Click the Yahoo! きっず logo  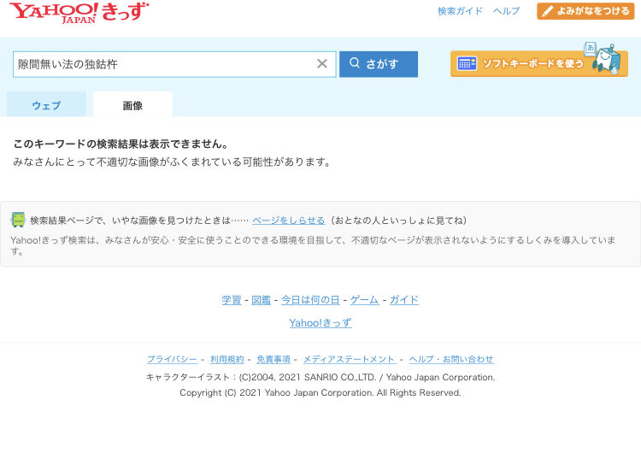click(79, 12)
